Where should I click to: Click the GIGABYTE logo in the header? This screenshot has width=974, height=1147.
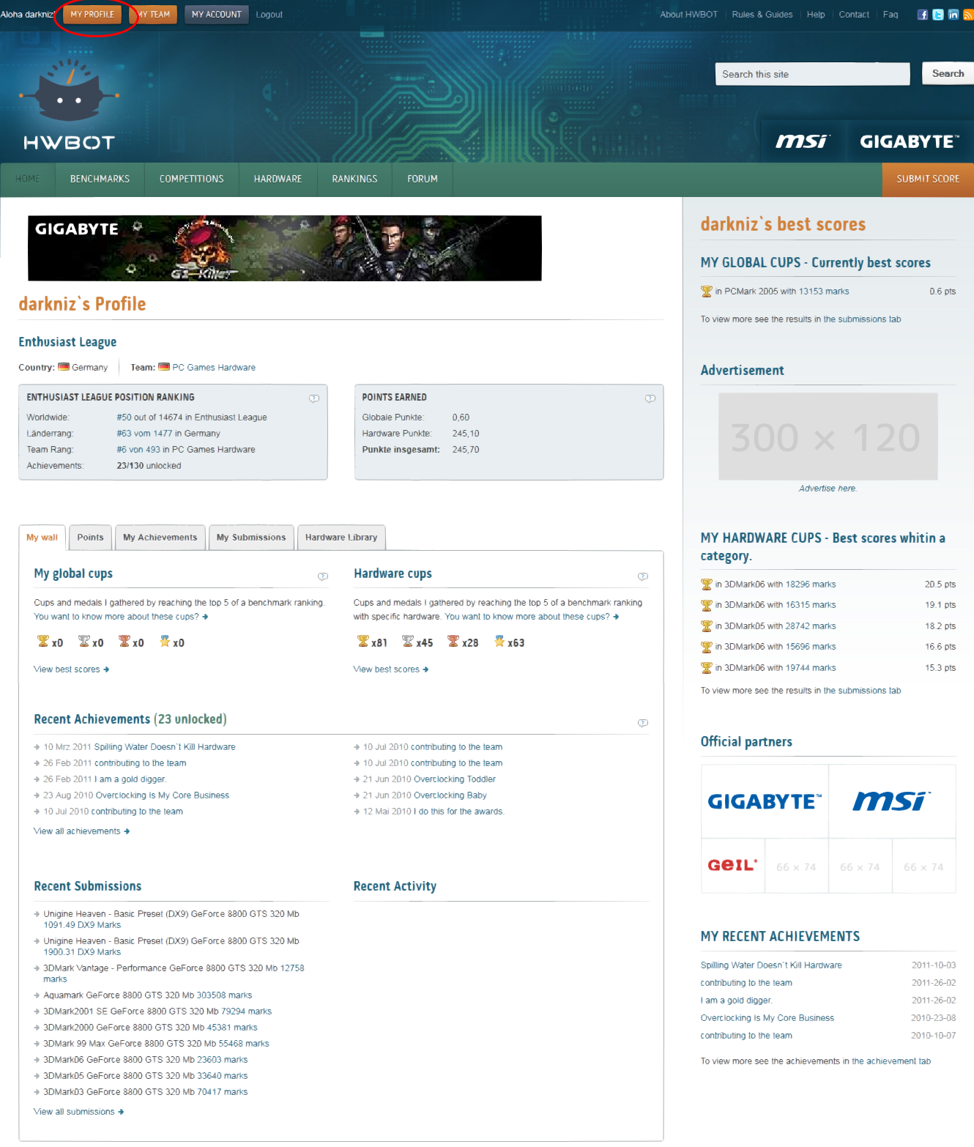tap(909, 141)
